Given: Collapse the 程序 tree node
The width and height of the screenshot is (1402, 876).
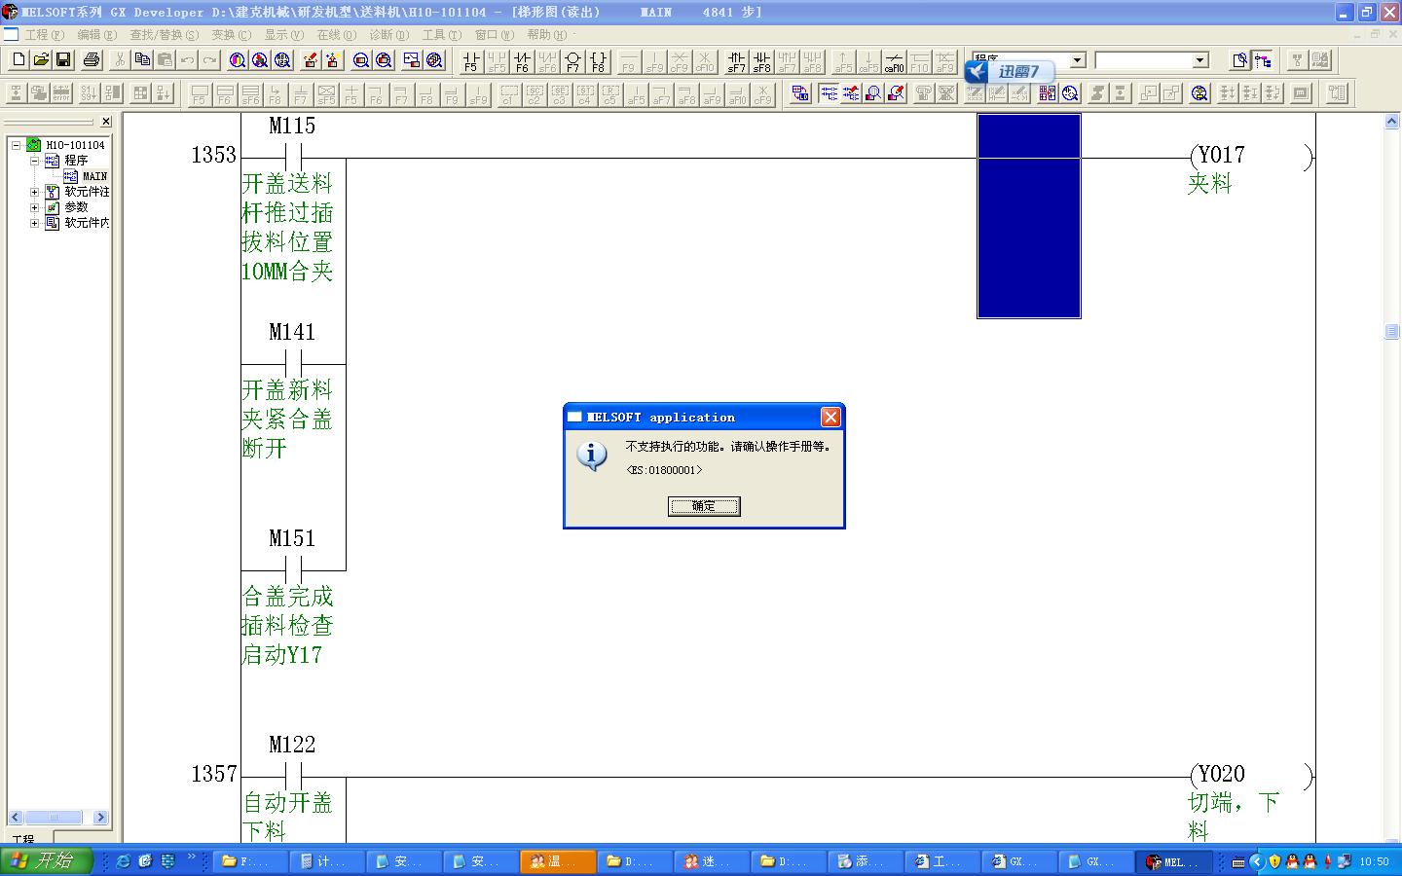Looking at the screenshot, I should point(34,161).
